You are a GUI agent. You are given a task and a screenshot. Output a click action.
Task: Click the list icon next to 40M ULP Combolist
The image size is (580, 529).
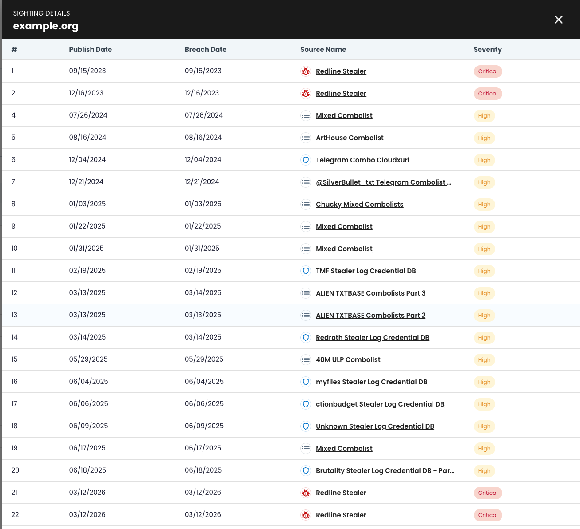tap(306, 359)
